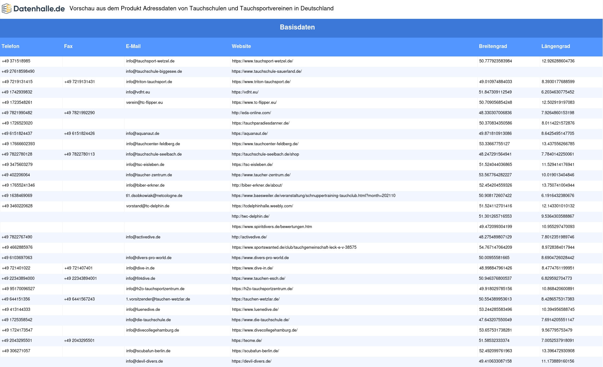
Task: Click website https://www.taucher-zentrum.de/
Action: 261,175
